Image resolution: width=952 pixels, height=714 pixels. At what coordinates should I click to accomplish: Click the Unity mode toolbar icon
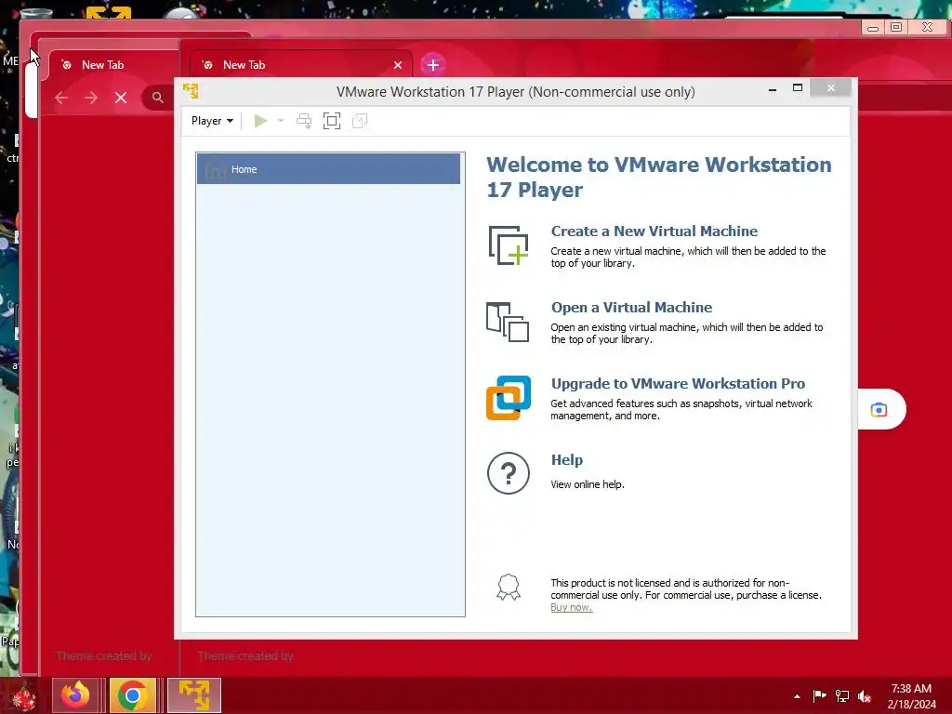360,121
